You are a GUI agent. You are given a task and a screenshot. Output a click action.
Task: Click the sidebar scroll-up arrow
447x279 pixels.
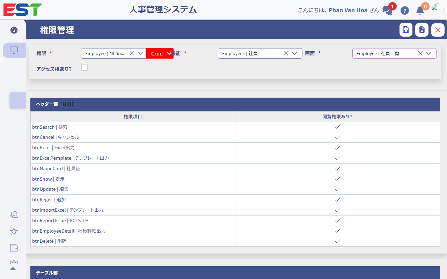13,269
